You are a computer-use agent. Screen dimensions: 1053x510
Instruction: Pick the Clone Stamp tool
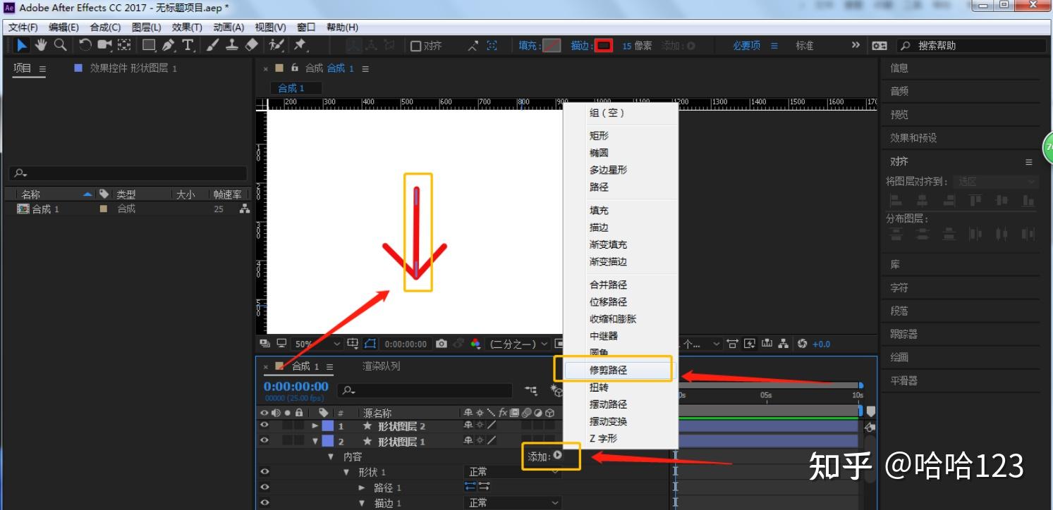233,44
